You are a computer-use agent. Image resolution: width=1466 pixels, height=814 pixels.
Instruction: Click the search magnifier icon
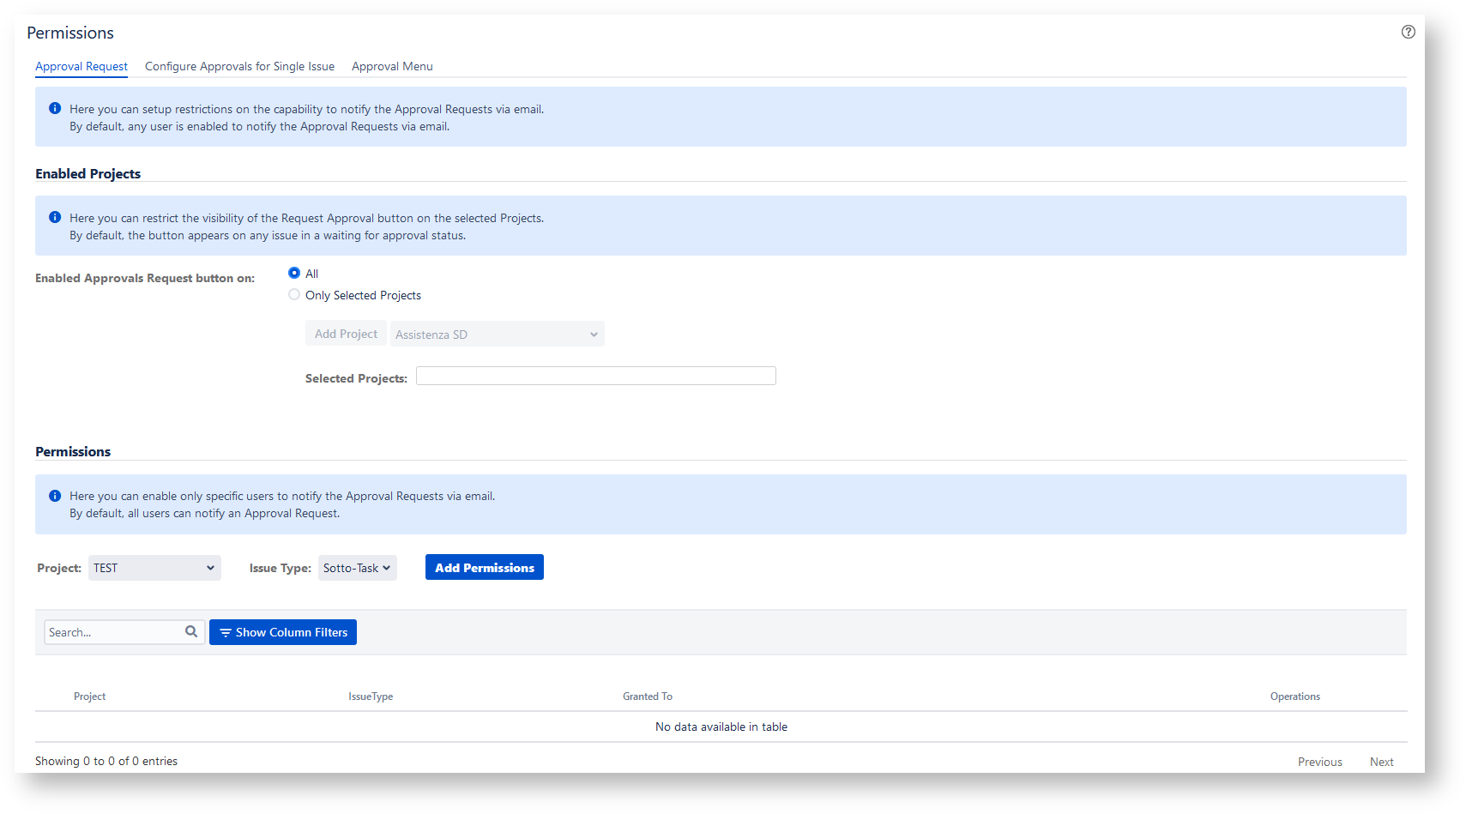point(191,631)
